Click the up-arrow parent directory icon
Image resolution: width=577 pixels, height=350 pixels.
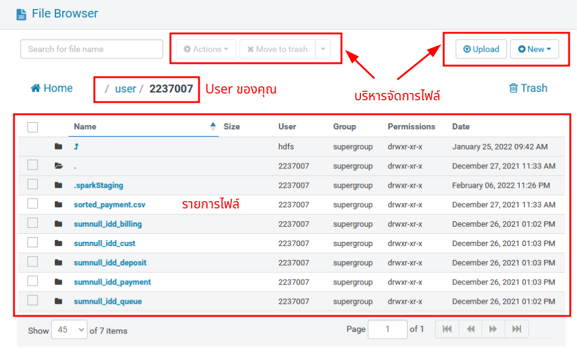(77, 146)
